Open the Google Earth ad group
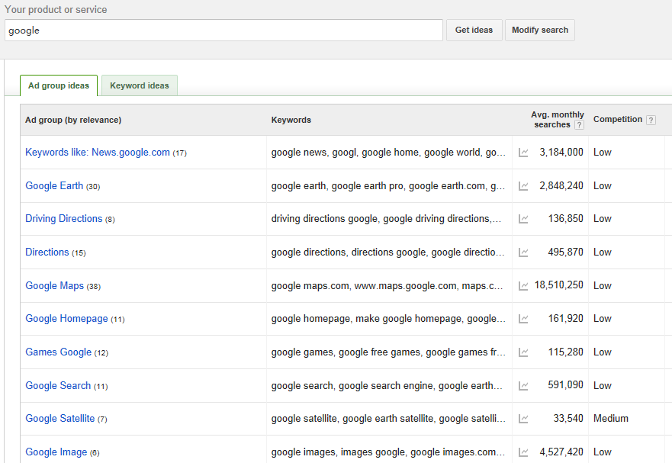 (x=54, y=186)
